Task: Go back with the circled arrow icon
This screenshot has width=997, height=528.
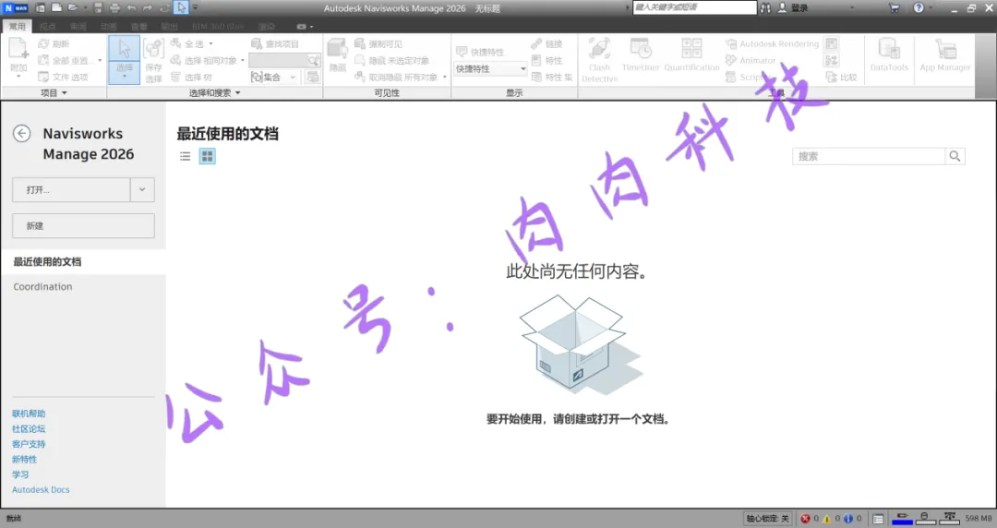Action: (21, 134)
